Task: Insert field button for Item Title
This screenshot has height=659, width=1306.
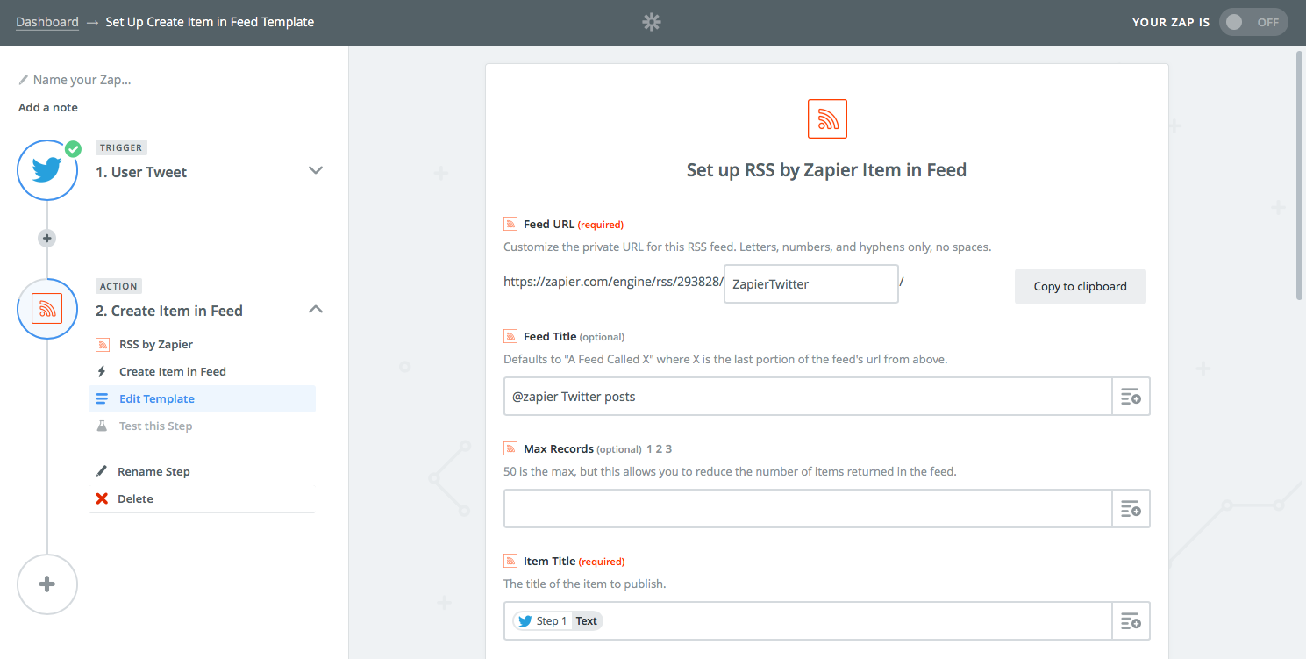Action: pyautogui.click(x=1131, y=621)
